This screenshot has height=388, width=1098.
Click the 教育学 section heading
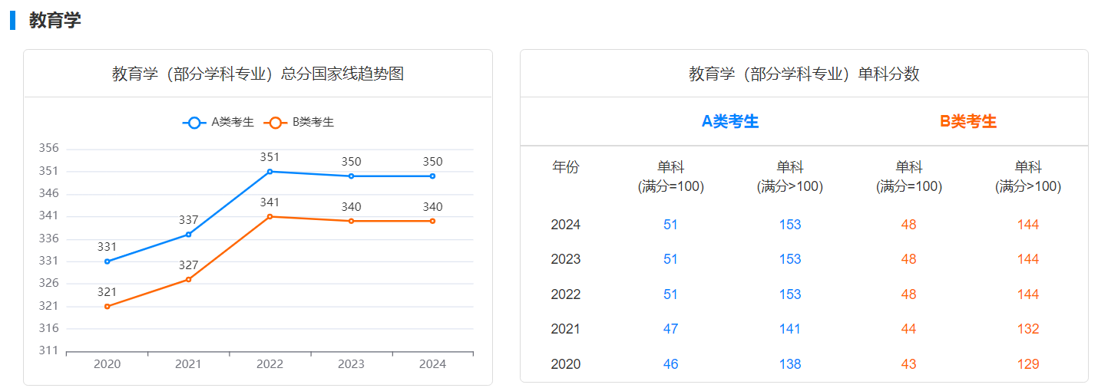pos(55,21)
